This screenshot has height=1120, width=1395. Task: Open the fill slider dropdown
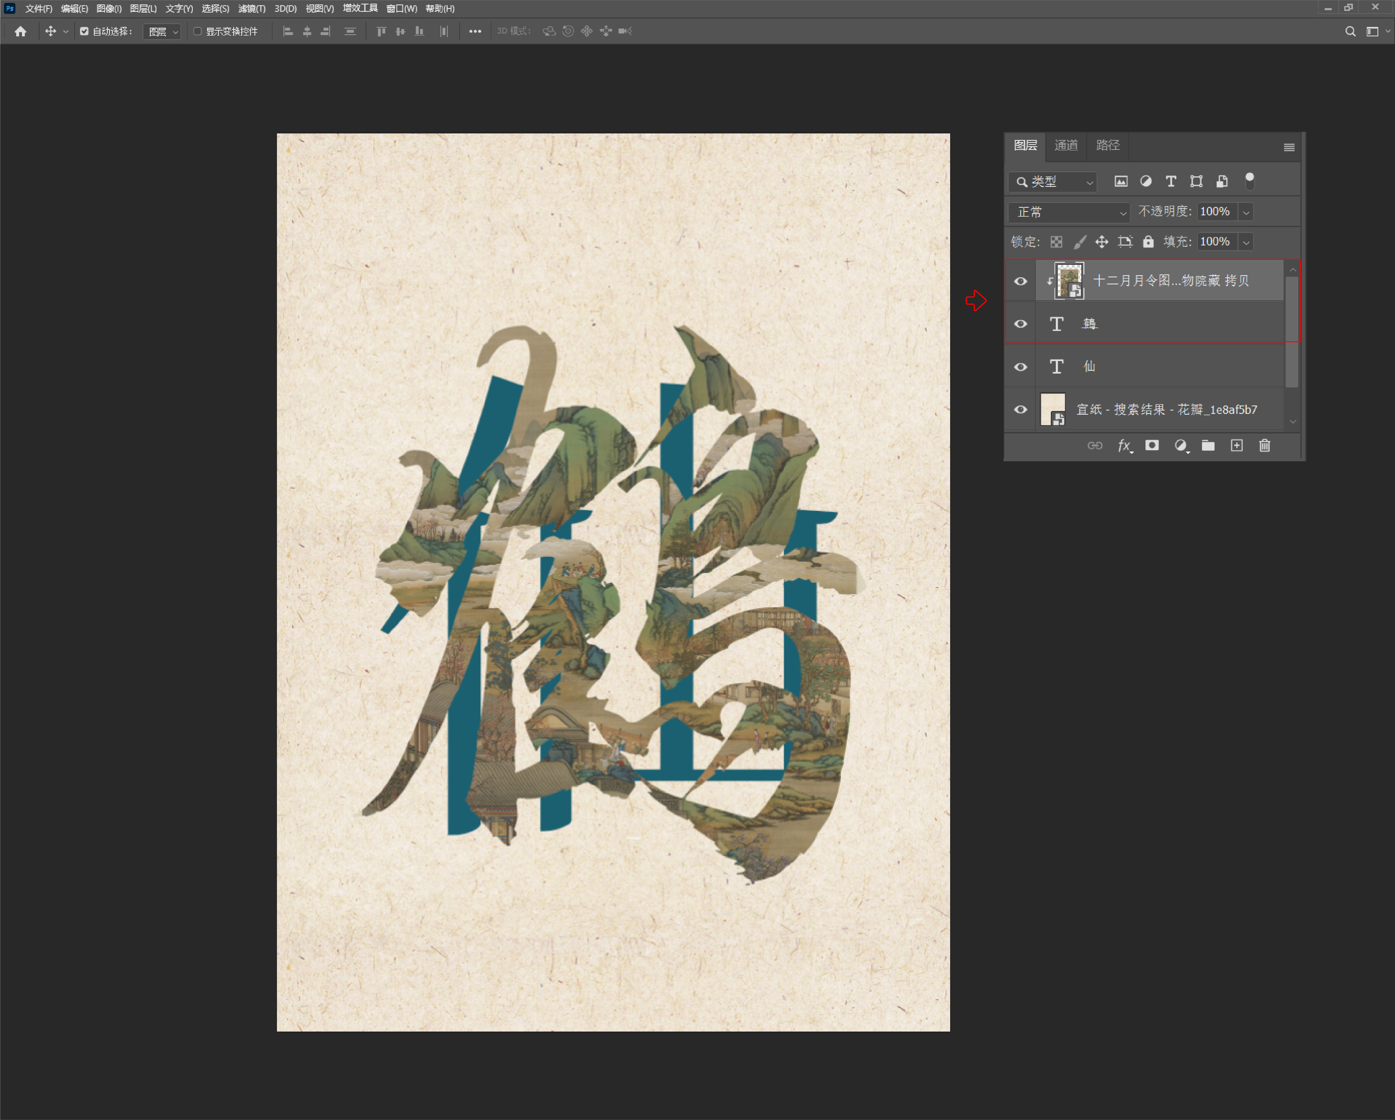[x=1246, y=242]
